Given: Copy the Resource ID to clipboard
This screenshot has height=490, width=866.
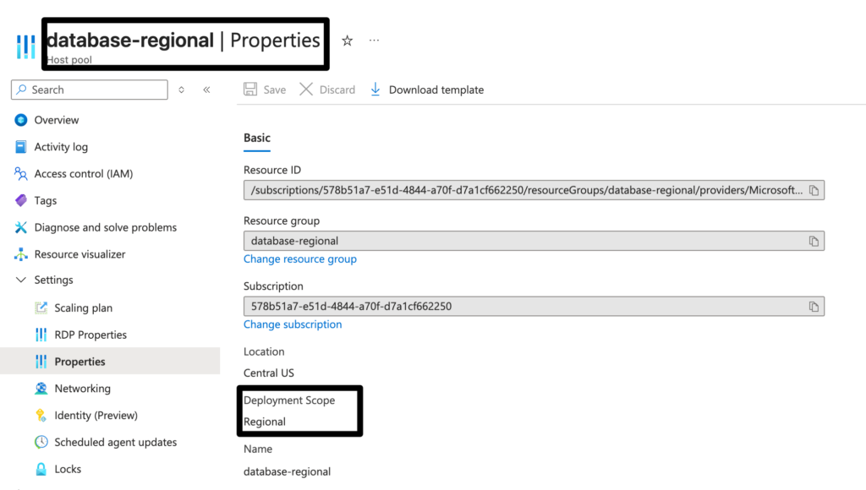Looking at the screenshot, I should coord(814,190).
